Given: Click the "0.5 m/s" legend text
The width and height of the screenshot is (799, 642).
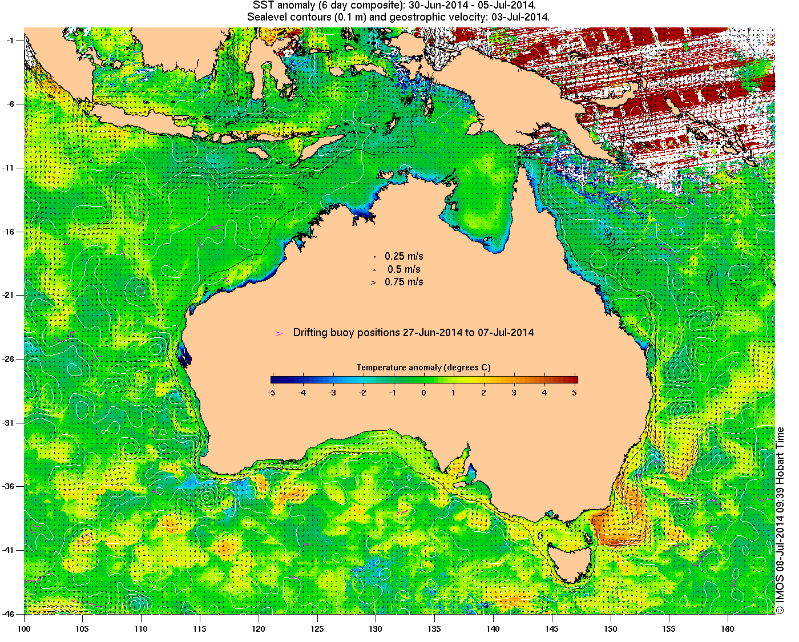Looking at the screenshot, I should point(404,269).
